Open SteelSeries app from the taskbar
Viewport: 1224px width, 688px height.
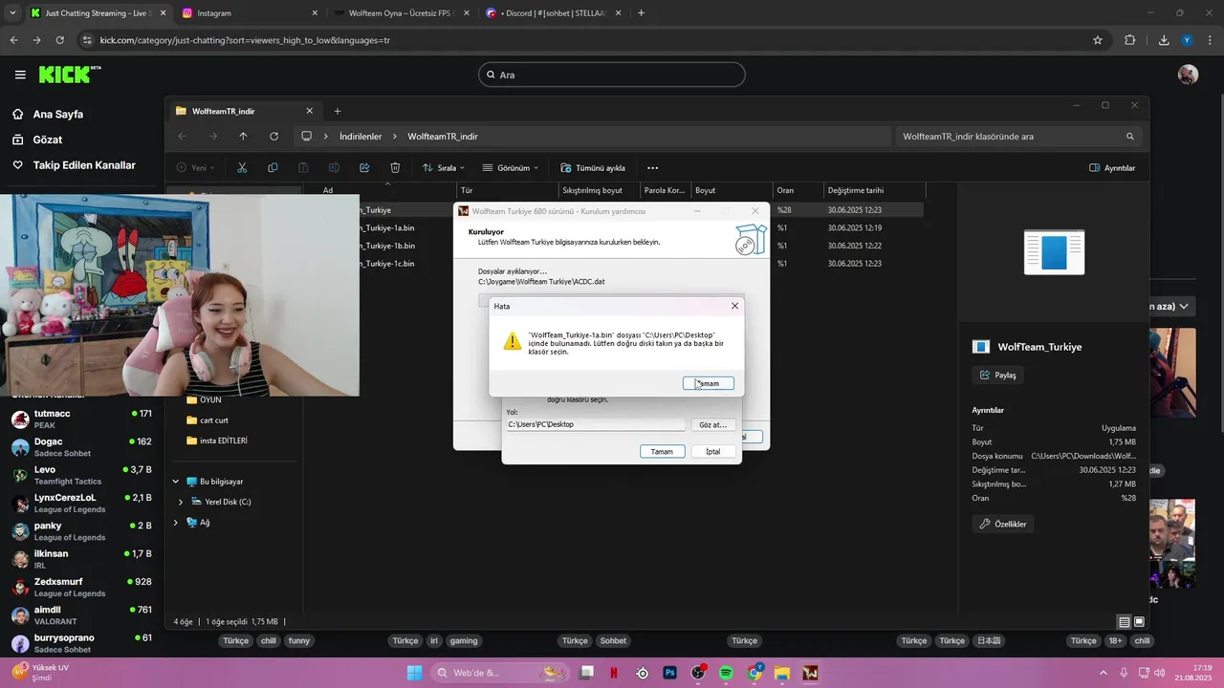tap(643, 673)
